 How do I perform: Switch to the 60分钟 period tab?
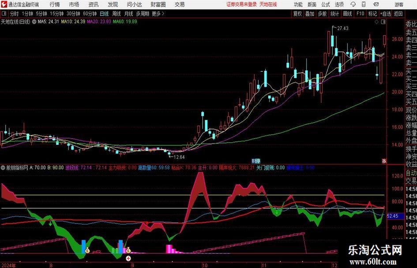pyautogui.click(x=90, y=14)
